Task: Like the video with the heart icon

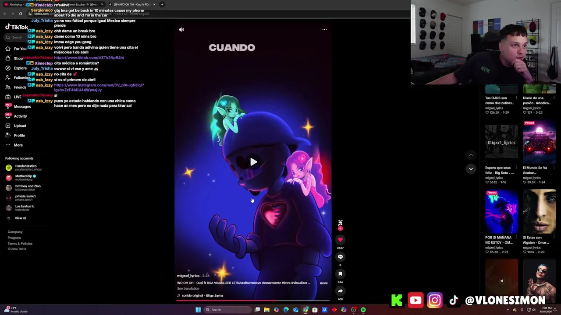Action: 340,240
